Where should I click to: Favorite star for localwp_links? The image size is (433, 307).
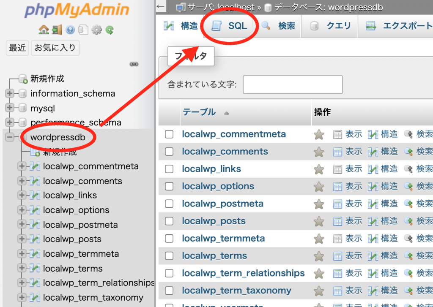[x=319, y=169]
